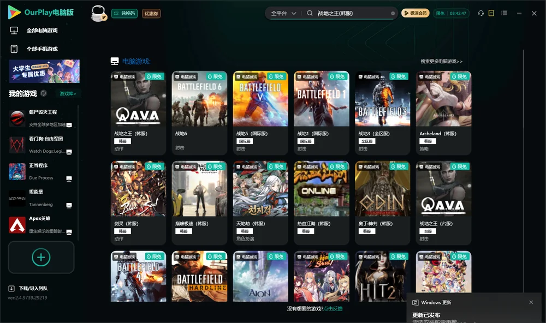
Task: Click the yellow note icon in title bar
Action: click(491, 13)
